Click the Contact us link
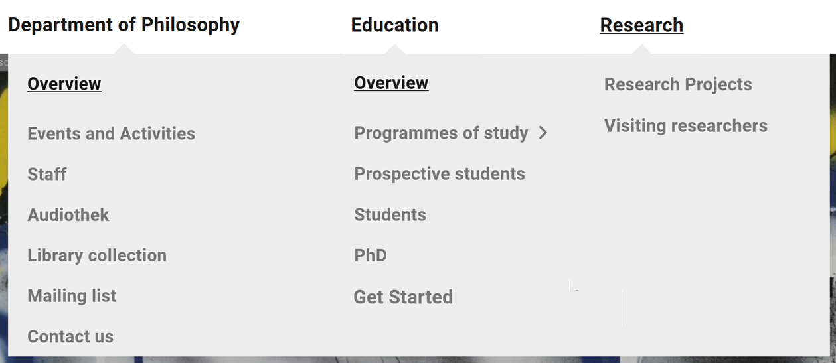 (x=70, y=336)
